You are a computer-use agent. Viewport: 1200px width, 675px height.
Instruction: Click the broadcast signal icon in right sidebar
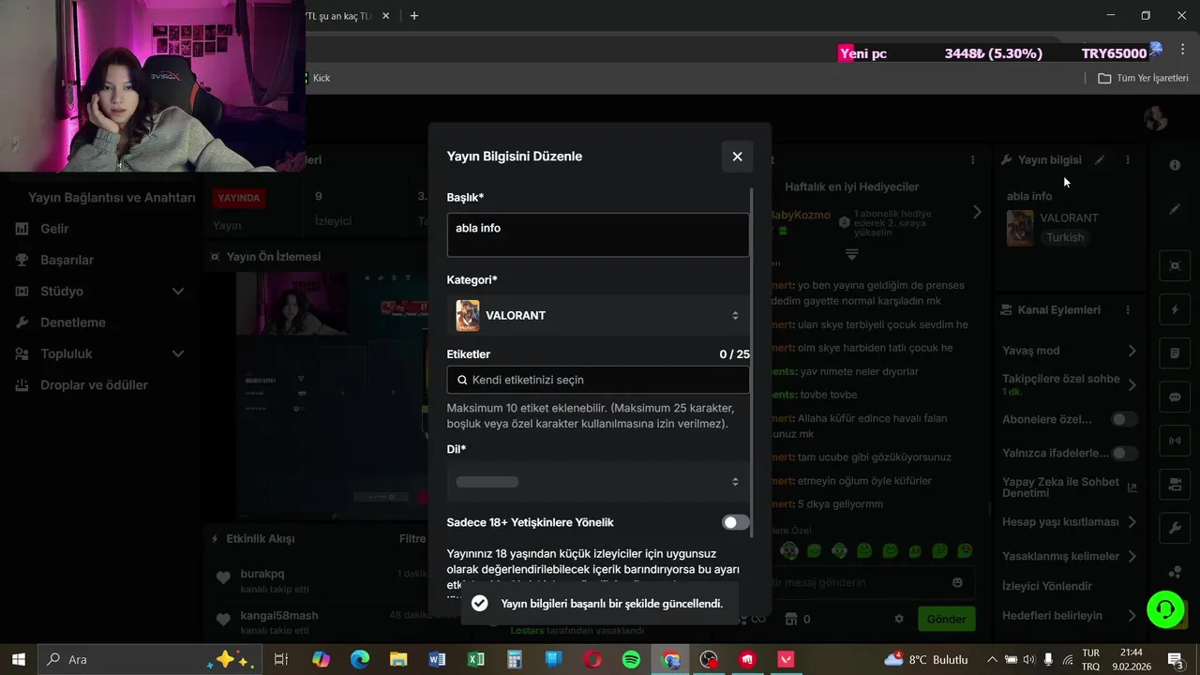(1175, 441)
